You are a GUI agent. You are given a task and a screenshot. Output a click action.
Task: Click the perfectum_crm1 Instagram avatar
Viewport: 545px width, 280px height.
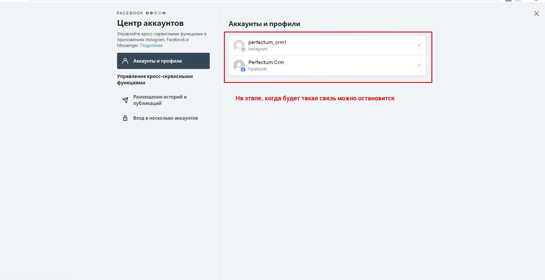(x=239, y=46)
